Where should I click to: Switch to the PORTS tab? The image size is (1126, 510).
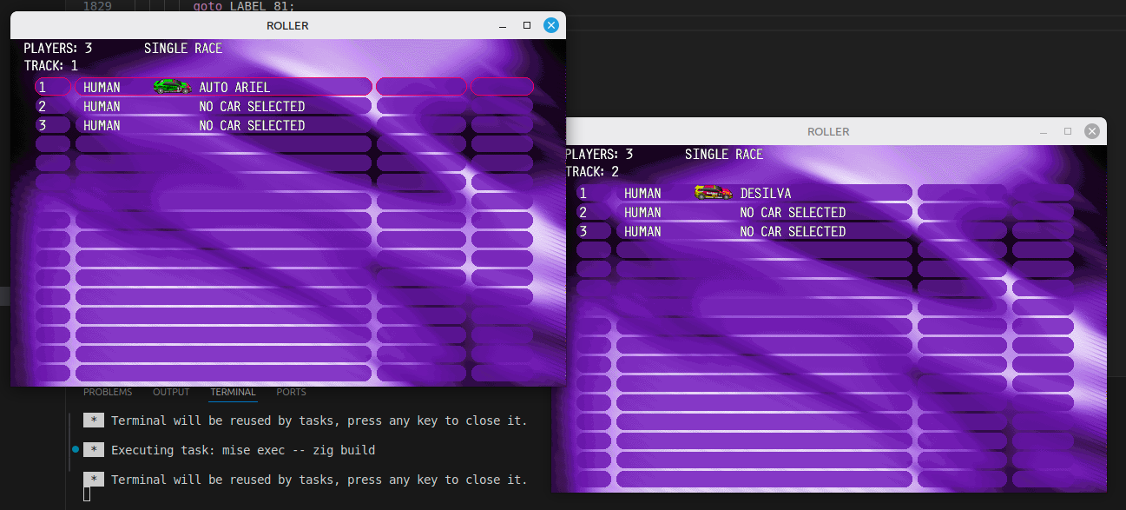pyautogui.click(x=291, y=392)
